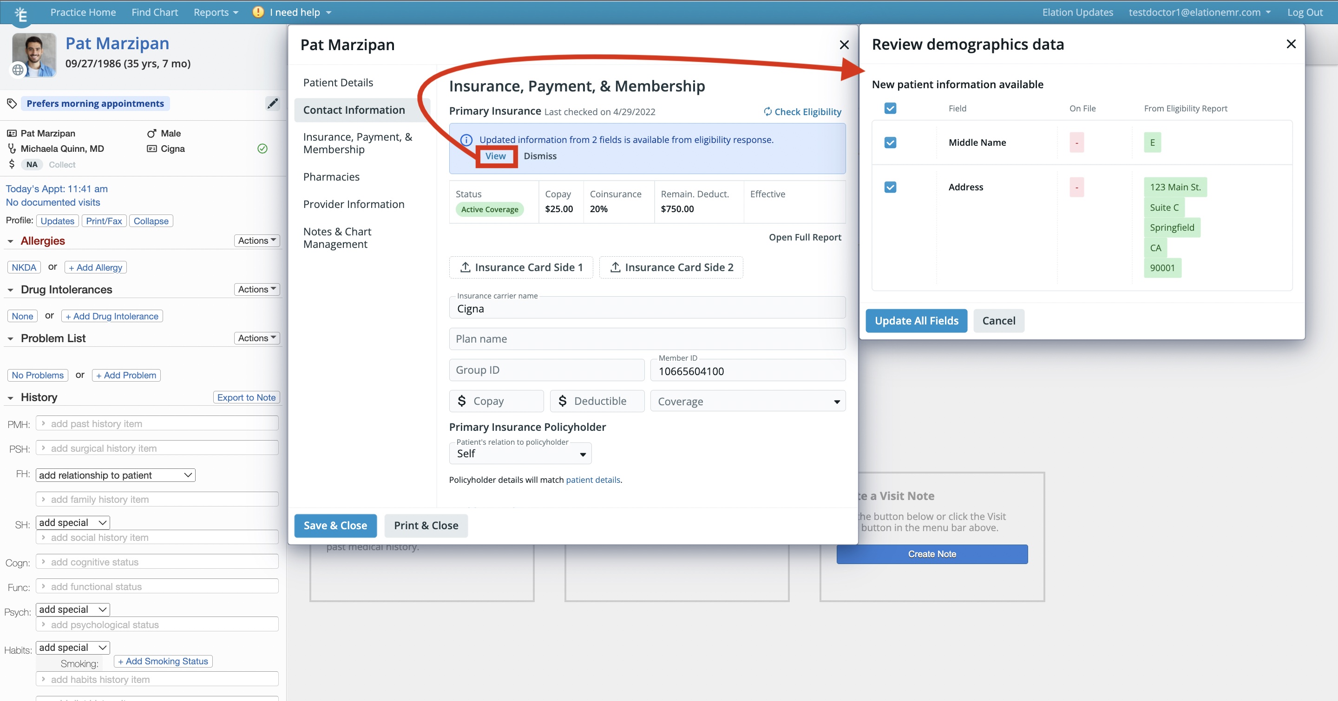Open the Coverage dropdown

tap(748, 401)
